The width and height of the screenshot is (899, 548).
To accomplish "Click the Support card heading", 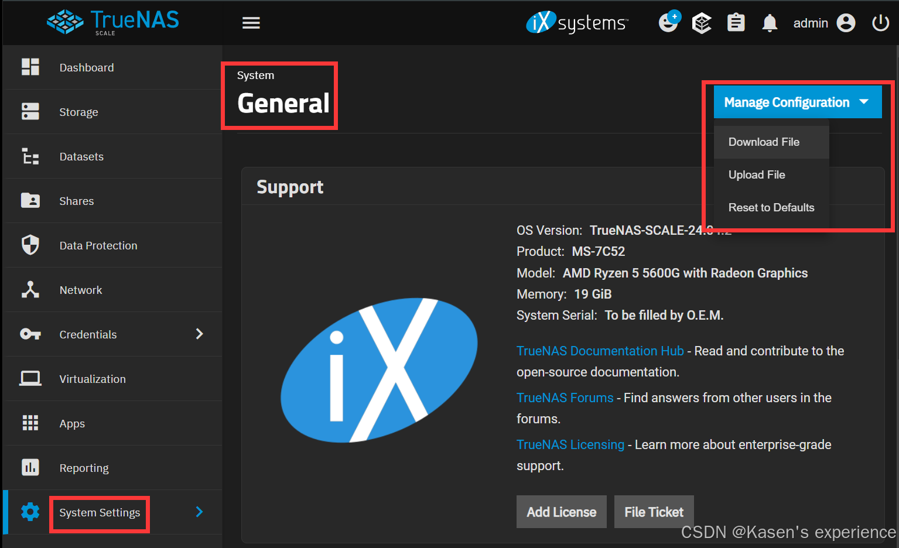I will point(290,187).
